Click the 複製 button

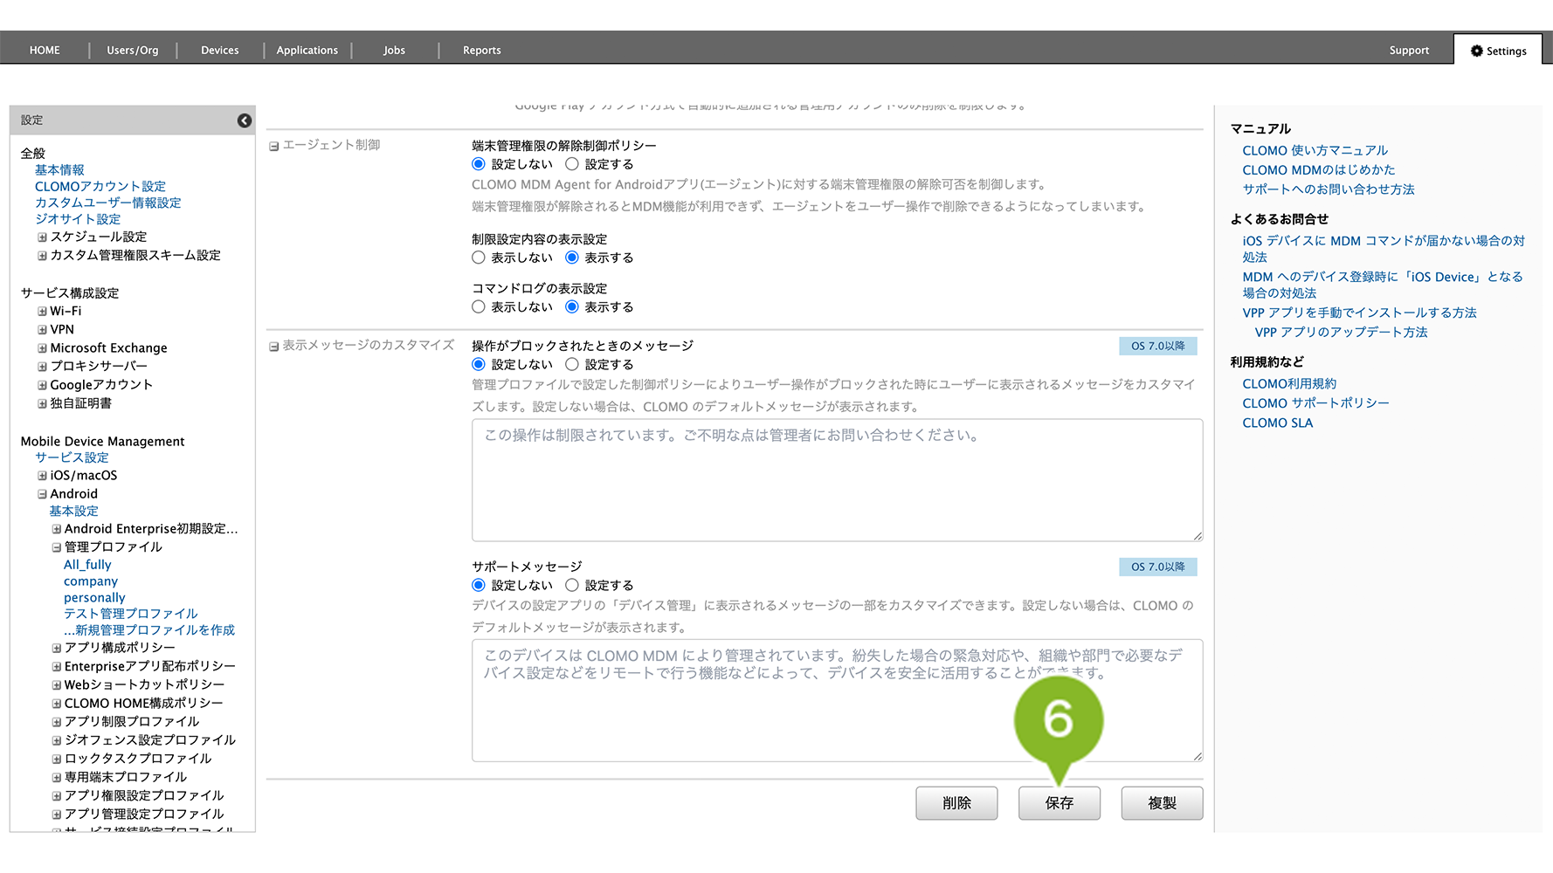[1162, 803]
